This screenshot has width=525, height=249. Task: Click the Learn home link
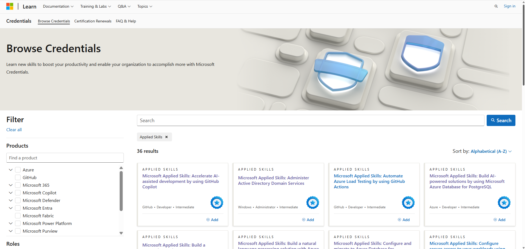click(x=30, y=7)
